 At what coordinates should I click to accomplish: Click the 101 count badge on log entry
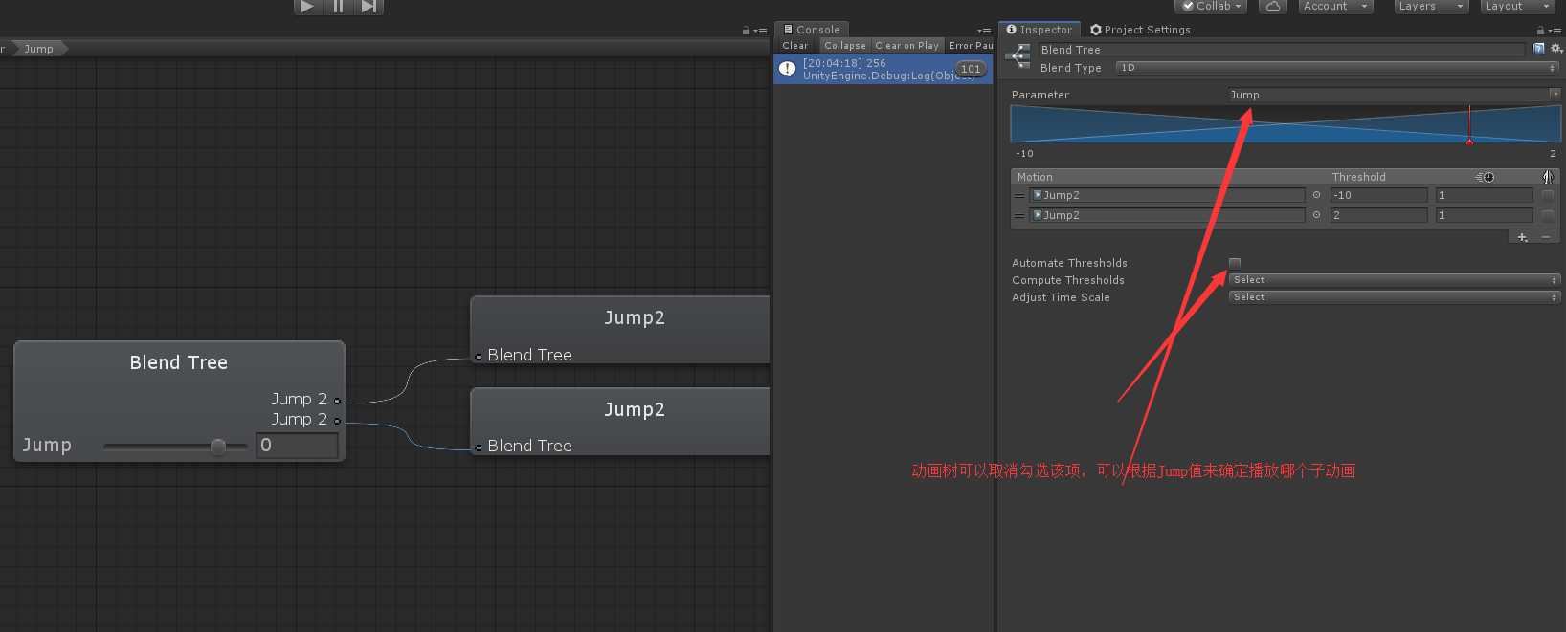pyautogui.click(x=971, y=69)
